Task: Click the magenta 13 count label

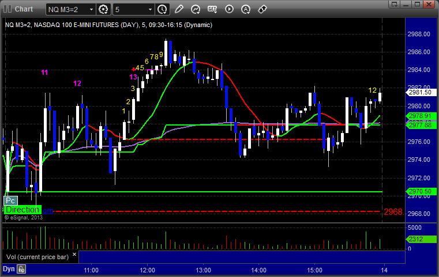Action: (133, 77)
